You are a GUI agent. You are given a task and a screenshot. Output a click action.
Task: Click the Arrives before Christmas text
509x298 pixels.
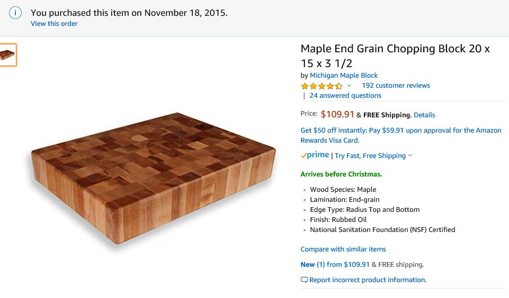[341, 174]
